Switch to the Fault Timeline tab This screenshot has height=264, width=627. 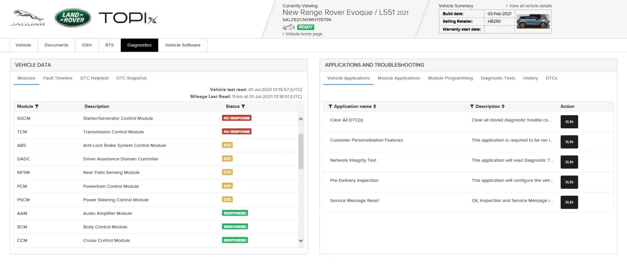58,78
